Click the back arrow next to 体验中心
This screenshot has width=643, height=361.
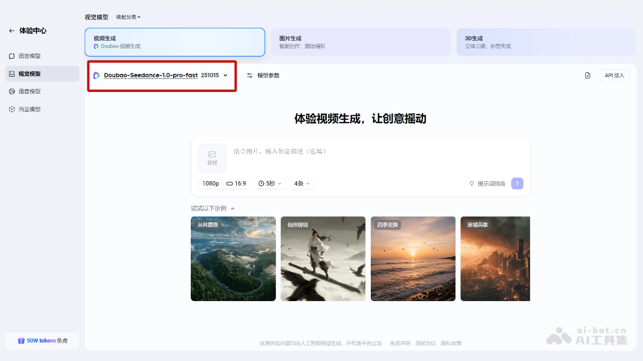(x=11, y=30)
